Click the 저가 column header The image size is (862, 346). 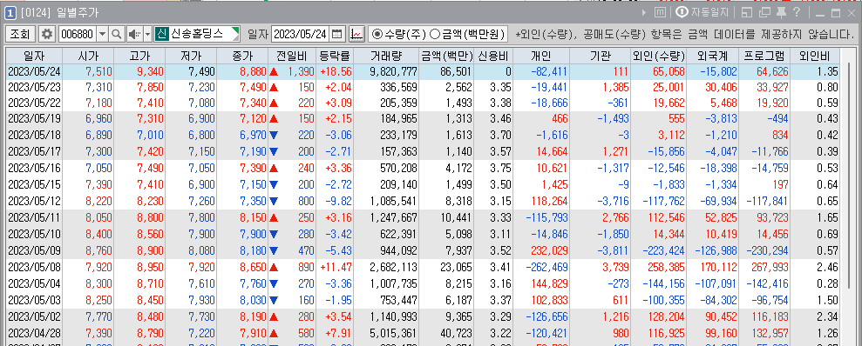[191, 56]
